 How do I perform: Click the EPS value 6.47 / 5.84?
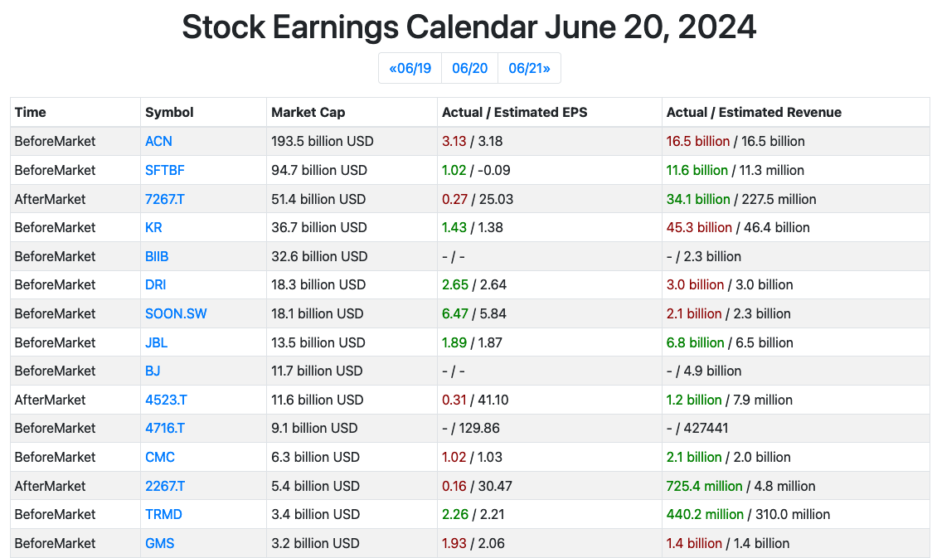coord(474,313)
